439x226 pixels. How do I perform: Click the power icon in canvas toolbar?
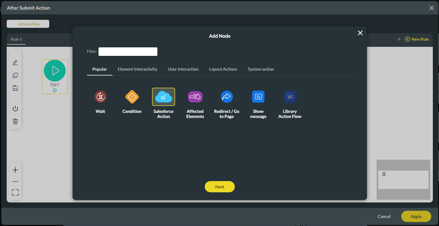(15, 109)
